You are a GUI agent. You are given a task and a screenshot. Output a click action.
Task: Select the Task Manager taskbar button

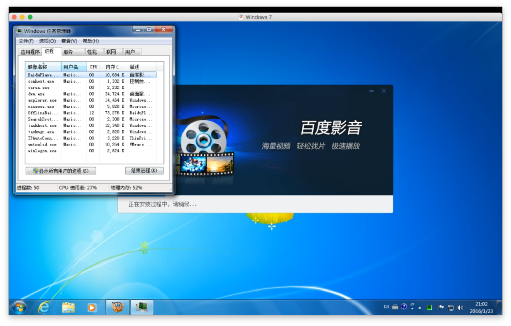pos(142,307)
